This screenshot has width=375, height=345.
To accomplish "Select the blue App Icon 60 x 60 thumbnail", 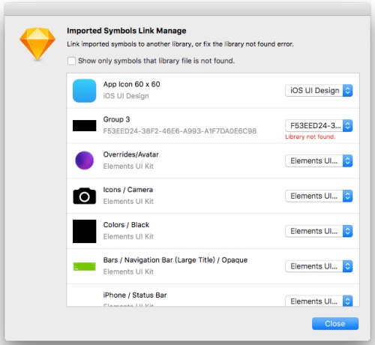I will pos(84,91).
